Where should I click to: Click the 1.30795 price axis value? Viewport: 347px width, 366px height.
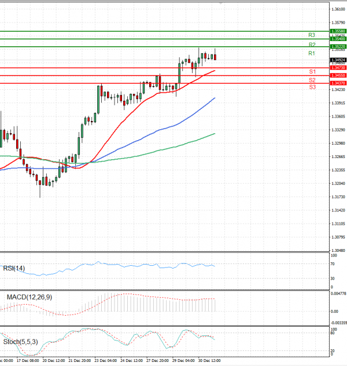(x=338, y=237)
